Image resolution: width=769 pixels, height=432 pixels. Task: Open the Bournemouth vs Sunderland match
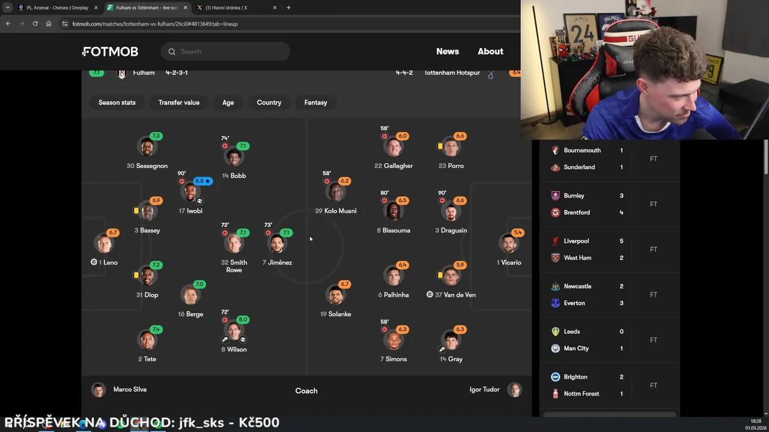click(x=609, y=159)
